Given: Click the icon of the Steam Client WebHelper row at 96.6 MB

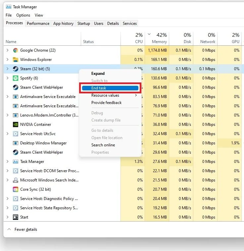Looking at the screenshot, I should (x=16, y=87).
